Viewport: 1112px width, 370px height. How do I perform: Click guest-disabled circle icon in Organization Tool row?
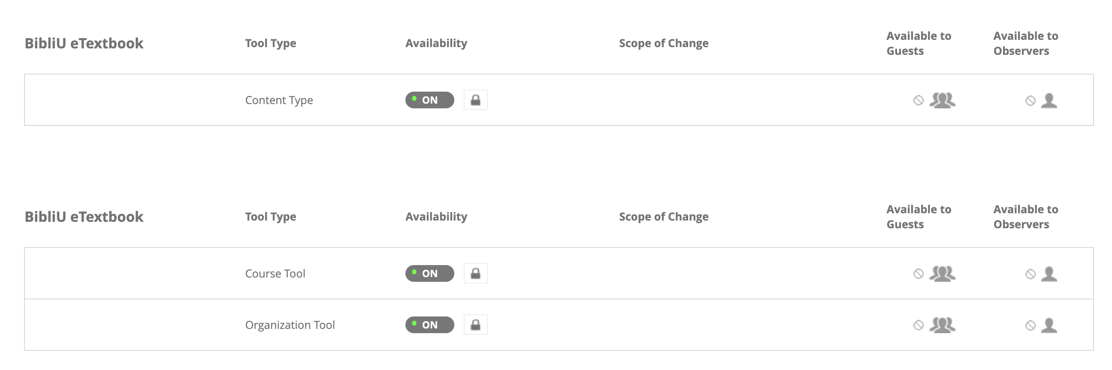[x=918, y=325]
